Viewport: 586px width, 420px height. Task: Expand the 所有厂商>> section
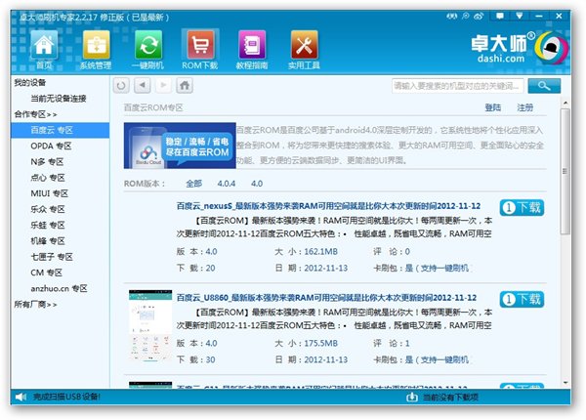(x=35, y=305)
